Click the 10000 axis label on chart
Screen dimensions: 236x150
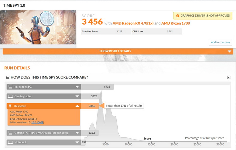(x=128, y=144)
